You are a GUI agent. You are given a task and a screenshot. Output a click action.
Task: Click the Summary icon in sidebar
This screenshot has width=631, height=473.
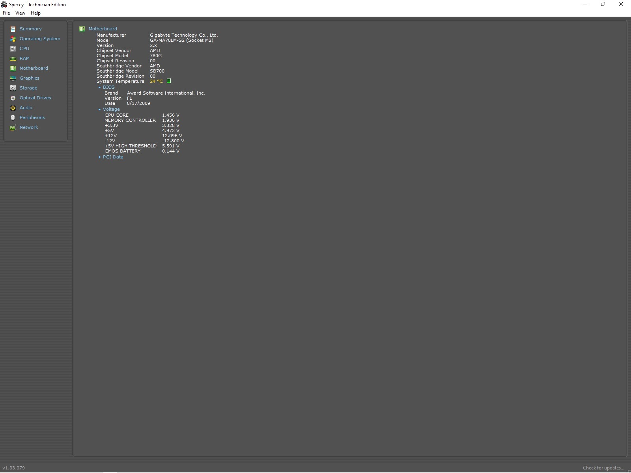coord(13,29)
